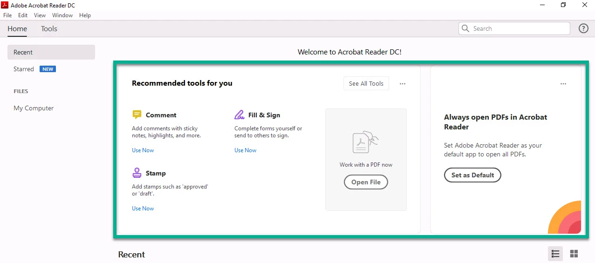Switch Recent files to grid view
This screenshot has height=263, width=595.
(574, 254)
